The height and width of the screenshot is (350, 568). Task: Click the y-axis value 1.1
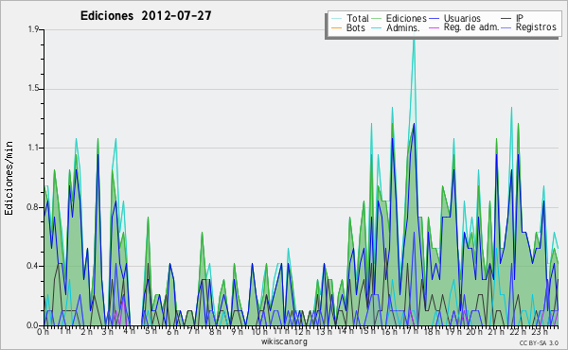point(33,148)
